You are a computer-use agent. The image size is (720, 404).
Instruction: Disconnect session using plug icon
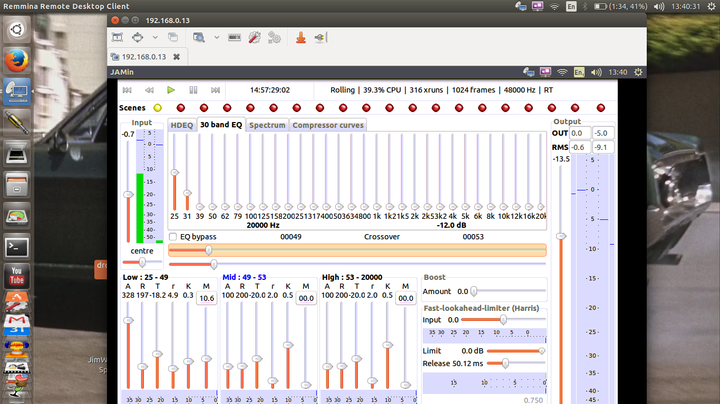click(320, 37)
